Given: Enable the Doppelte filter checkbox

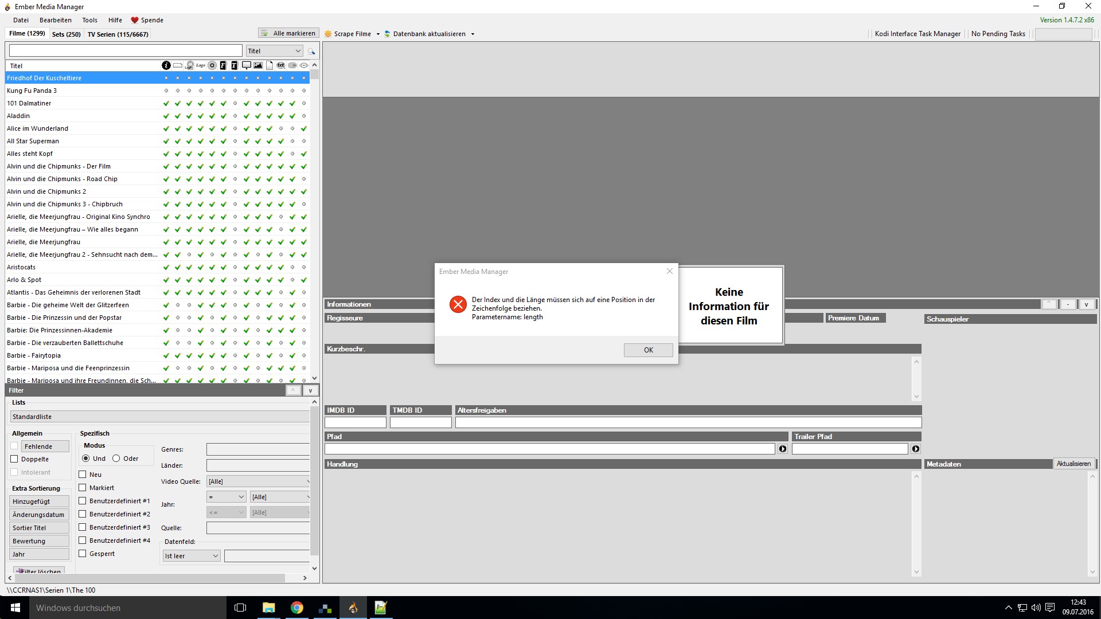Looking at the screenshot, I should tap(14, 459).
